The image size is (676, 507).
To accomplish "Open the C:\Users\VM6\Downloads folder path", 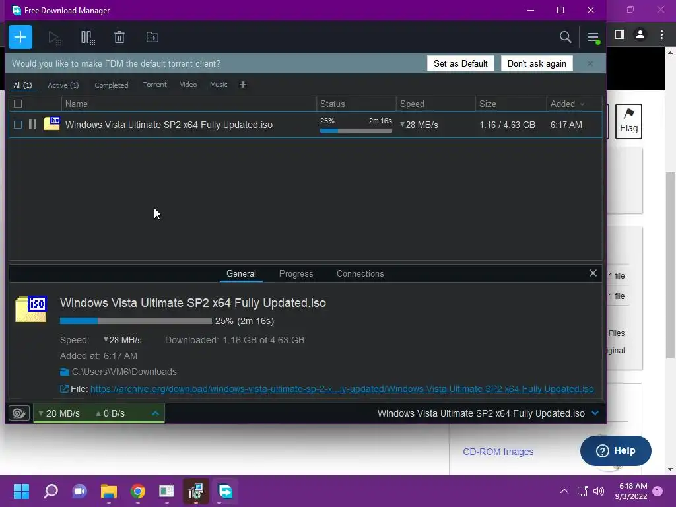I will tap(124, 372).
